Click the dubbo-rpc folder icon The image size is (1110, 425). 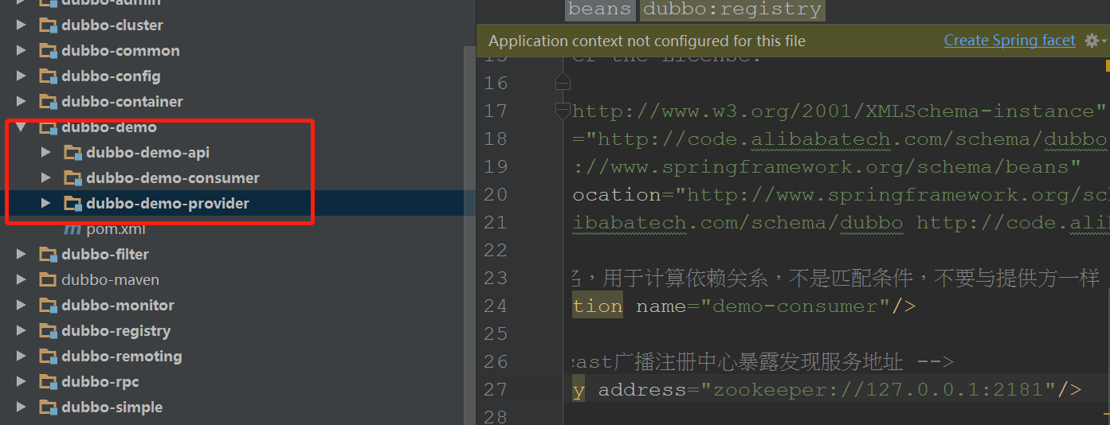[x=49, y=382]
